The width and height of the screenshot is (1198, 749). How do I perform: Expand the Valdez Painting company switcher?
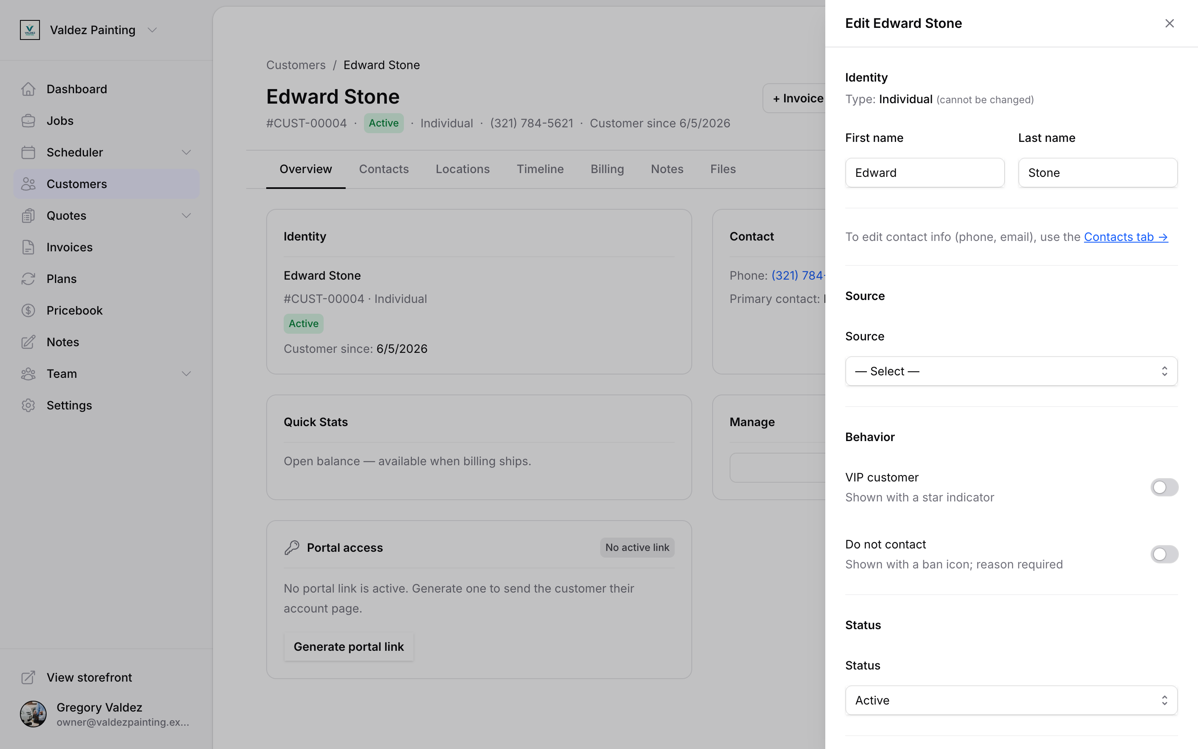point(152,30)
